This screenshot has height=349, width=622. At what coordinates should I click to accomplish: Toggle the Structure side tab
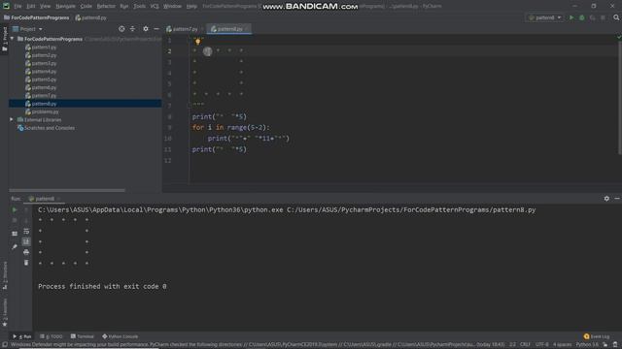click(x=4, y=275)
